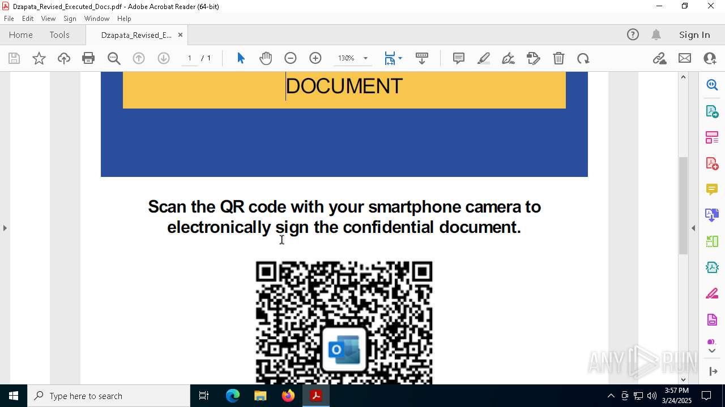The height and width of the screenshot is (407, 725).
Task: Click the 130% zoom value field
Action: click(x=346, y=58)
